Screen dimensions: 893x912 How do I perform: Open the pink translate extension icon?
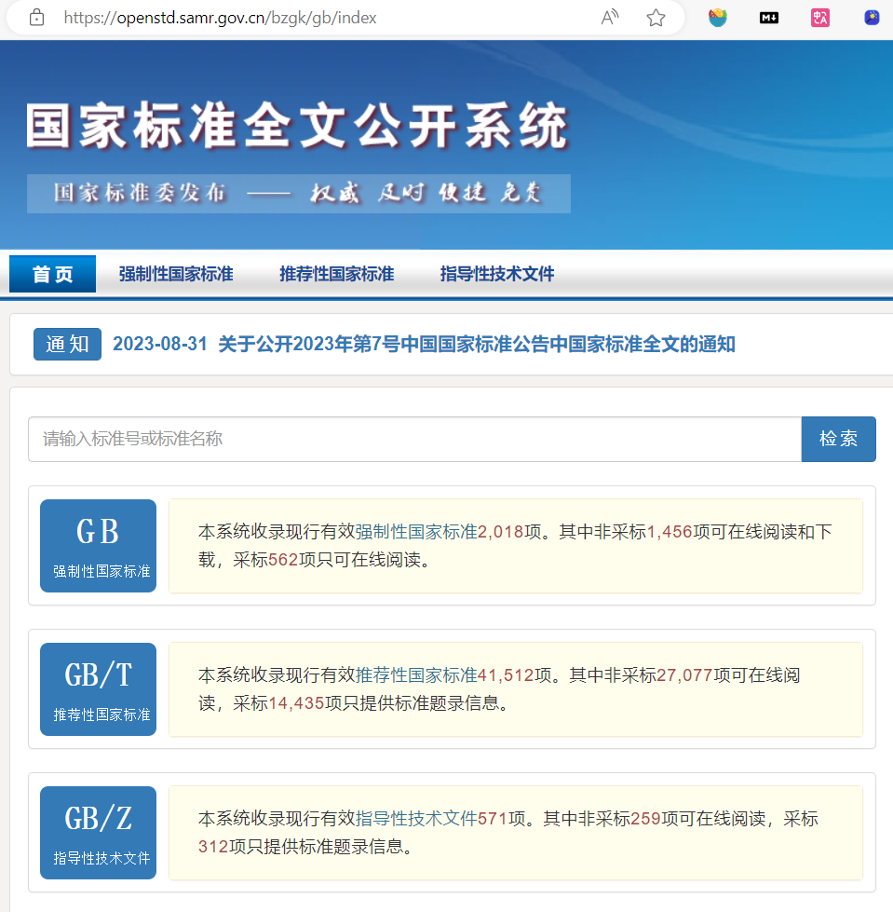click(x=819, y=18)
